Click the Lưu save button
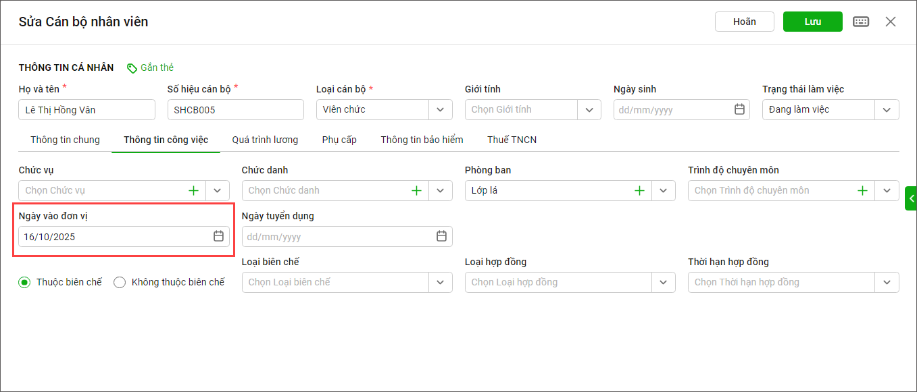This screenshot has width=917, height=392. tap(812, 22)
